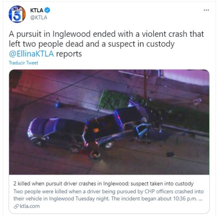The image size is (218, 217).
Task: Click the green grass patch in the photo
Action: pyautogui.click(x=114, y=100)
